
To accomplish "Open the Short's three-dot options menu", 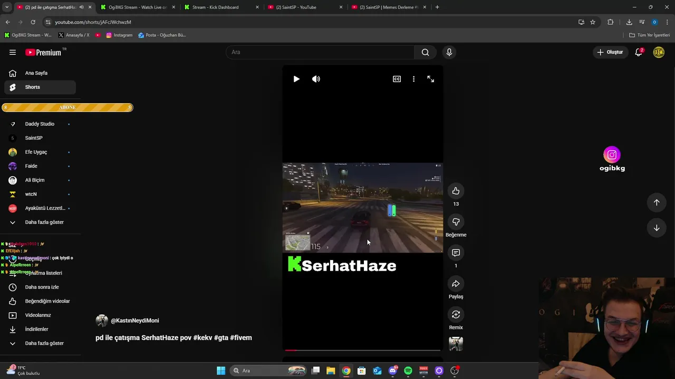I will [x=413, y=79].
